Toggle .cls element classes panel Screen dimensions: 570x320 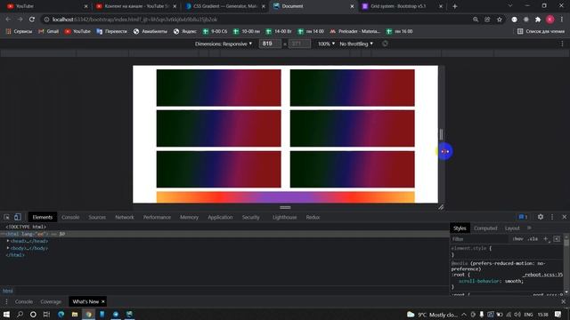coord(533,239)
